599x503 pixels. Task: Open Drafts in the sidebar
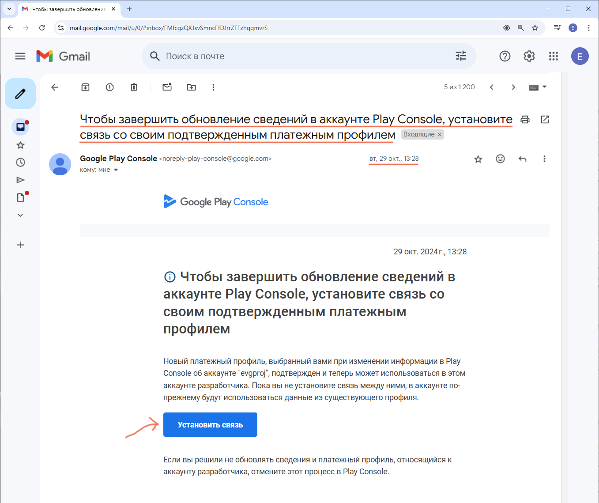[x=20, y=197]
